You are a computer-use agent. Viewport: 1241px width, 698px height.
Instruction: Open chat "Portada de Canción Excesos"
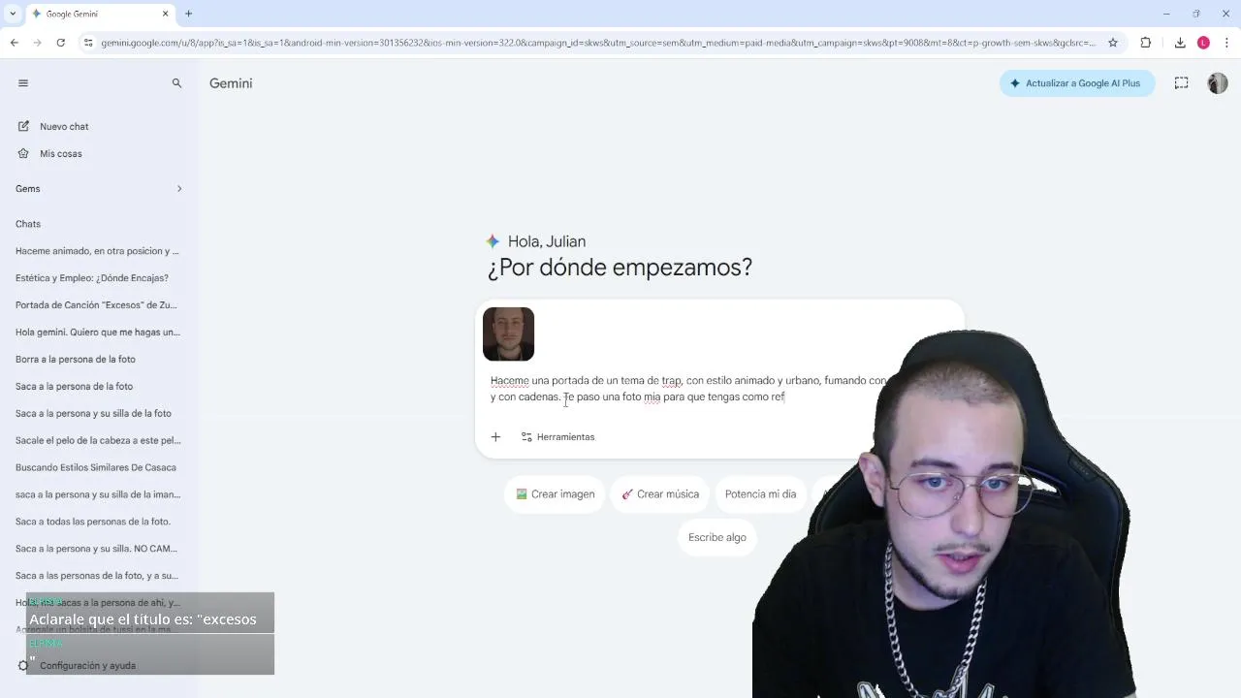(x=96, y=305)
